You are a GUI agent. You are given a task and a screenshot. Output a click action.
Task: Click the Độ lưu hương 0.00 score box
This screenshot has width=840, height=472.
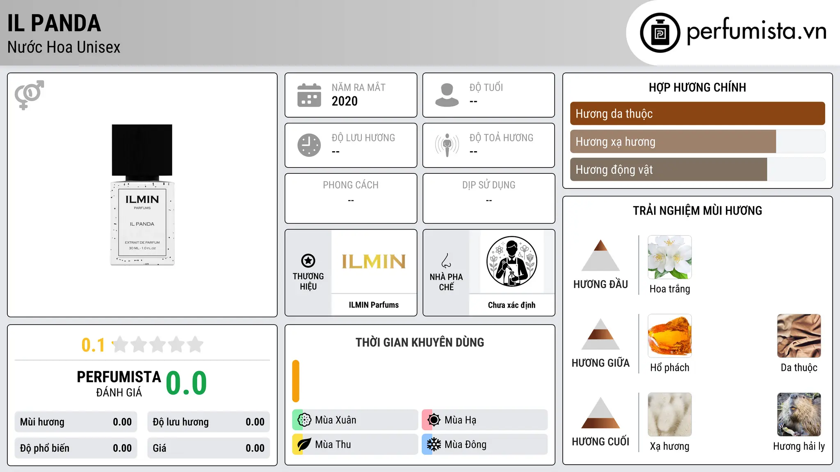pos(208,422)
